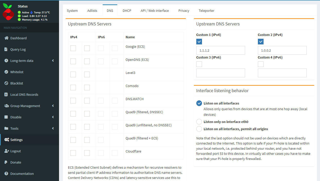The height and width of the screenshot is (181, 320).
Task: Click the Custom 1 field containing 1.1.1.2
Action: [221, 50]
